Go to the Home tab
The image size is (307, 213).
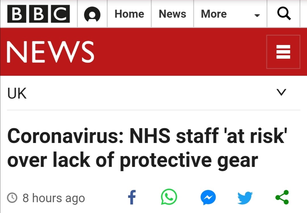pos(129,14)
